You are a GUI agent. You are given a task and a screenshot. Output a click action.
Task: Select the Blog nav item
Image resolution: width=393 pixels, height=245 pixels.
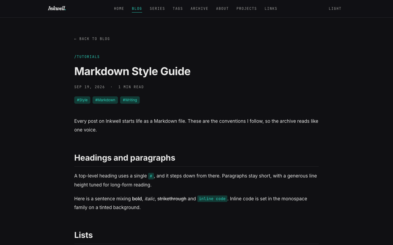(137, 9)
